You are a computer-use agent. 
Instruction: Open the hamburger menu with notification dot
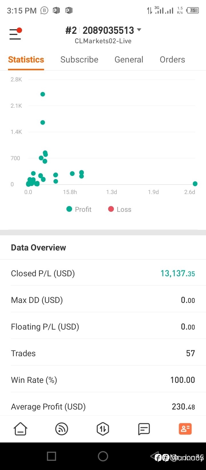pos(15,34)
